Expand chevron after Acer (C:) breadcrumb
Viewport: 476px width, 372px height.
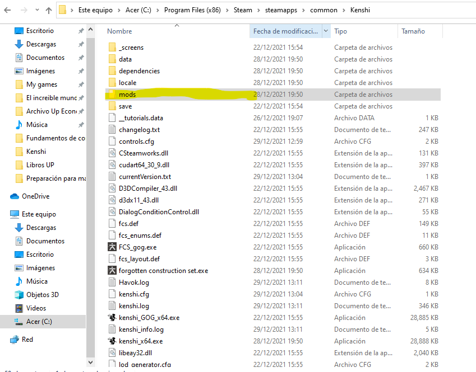[158, 10]
